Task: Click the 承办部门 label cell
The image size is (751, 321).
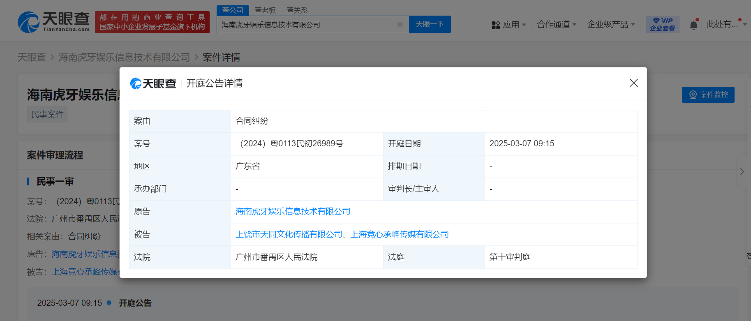Action: click(180, 189)
